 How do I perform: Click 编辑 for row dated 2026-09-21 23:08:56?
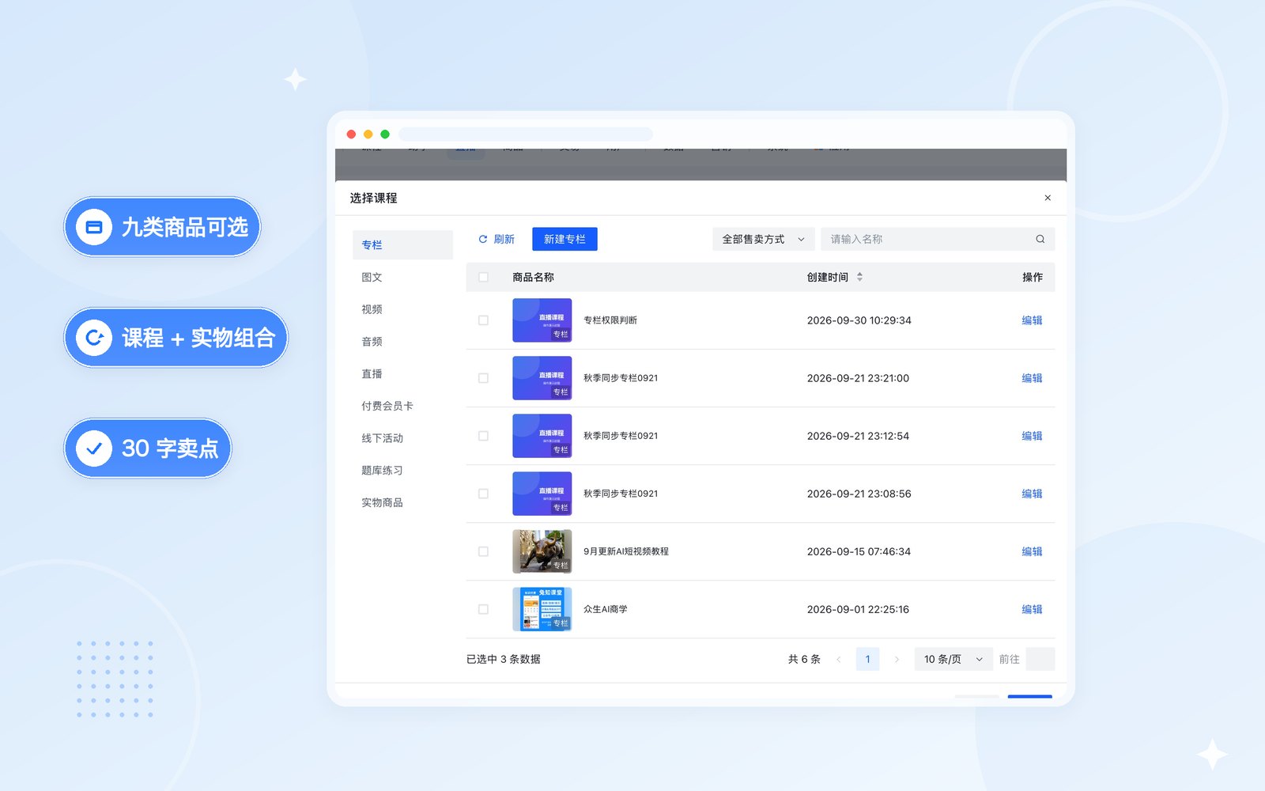1032,494
